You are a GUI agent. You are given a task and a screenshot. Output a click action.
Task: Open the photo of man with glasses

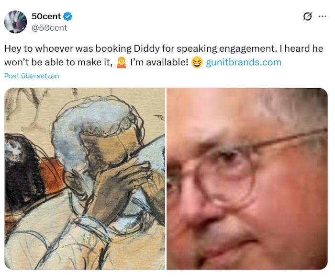point(247,179)
